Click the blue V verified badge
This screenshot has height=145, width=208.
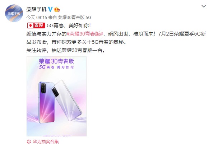50,9
